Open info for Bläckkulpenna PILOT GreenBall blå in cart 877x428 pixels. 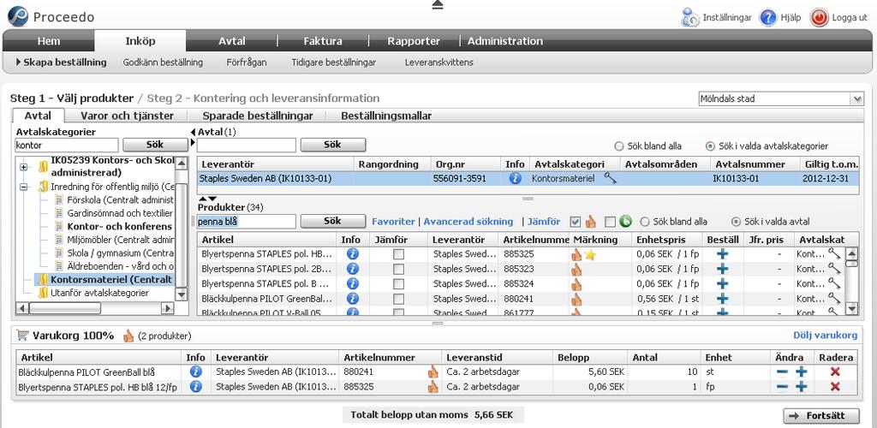(195, 372)
